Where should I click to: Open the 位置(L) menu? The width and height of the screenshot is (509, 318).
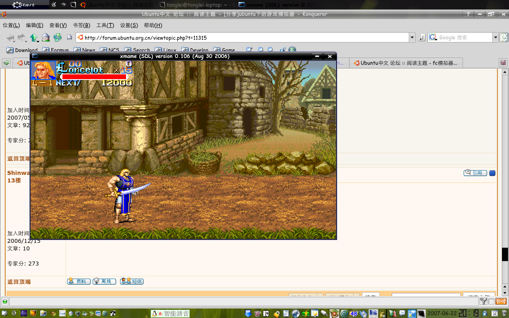11,25
